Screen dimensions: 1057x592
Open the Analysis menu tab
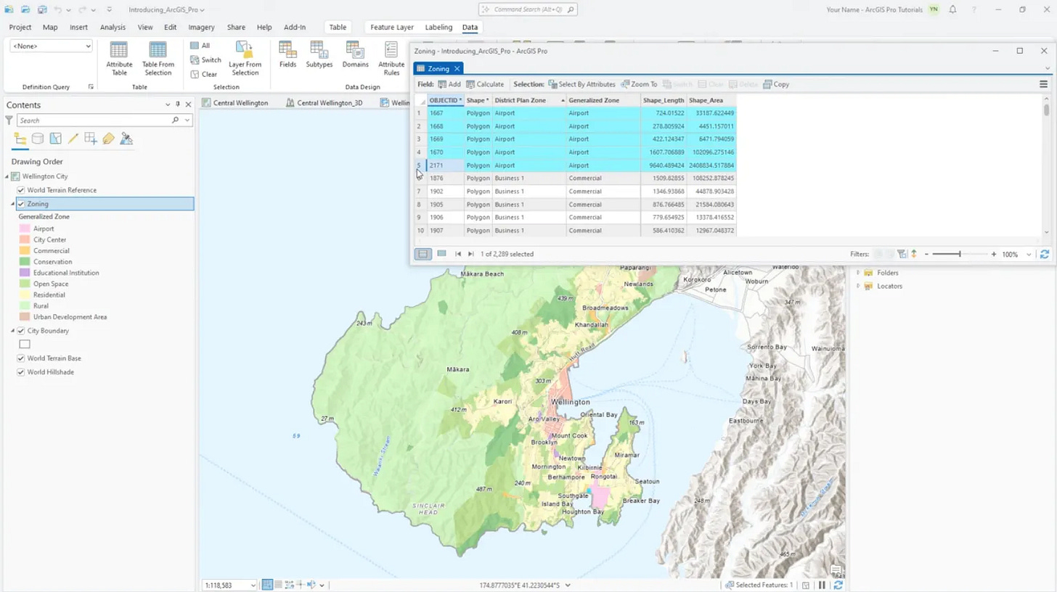113,28
